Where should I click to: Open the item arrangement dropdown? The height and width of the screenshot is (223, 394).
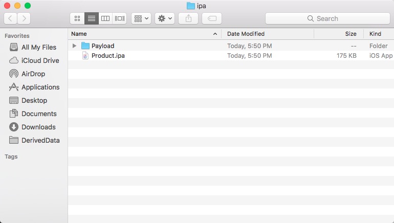click(141, 18)
